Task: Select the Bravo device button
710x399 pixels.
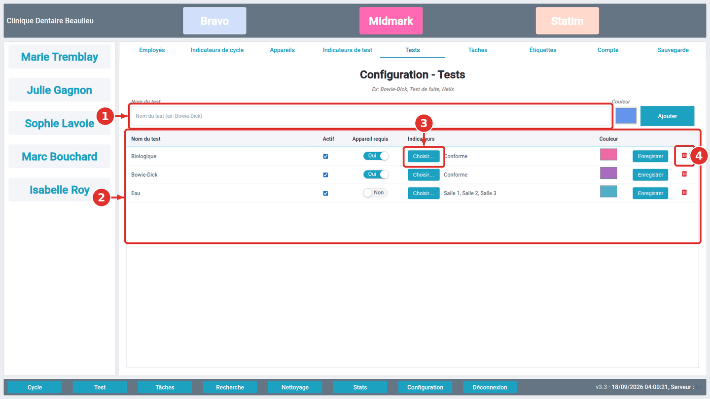Action: (214, 21)
